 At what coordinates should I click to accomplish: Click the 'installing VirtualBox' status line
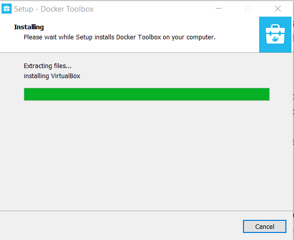[52, 76]
